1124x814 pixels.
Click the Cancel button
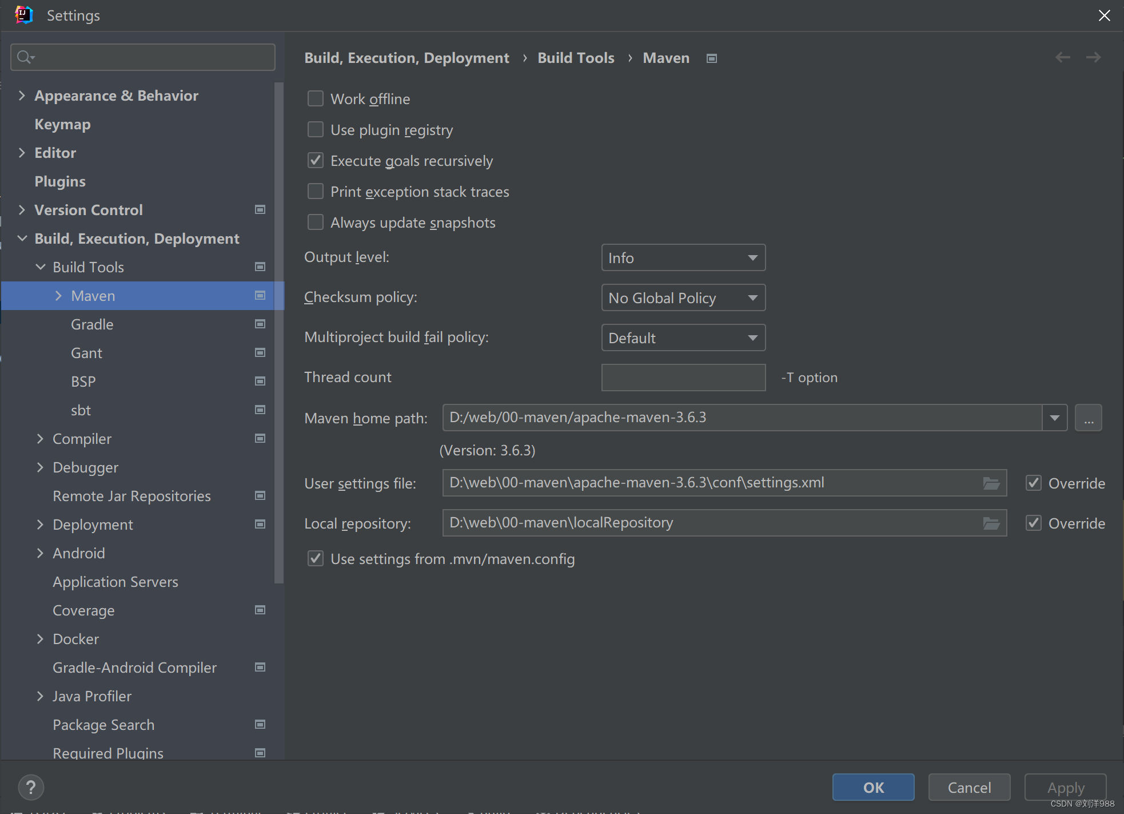pos(970,788)
